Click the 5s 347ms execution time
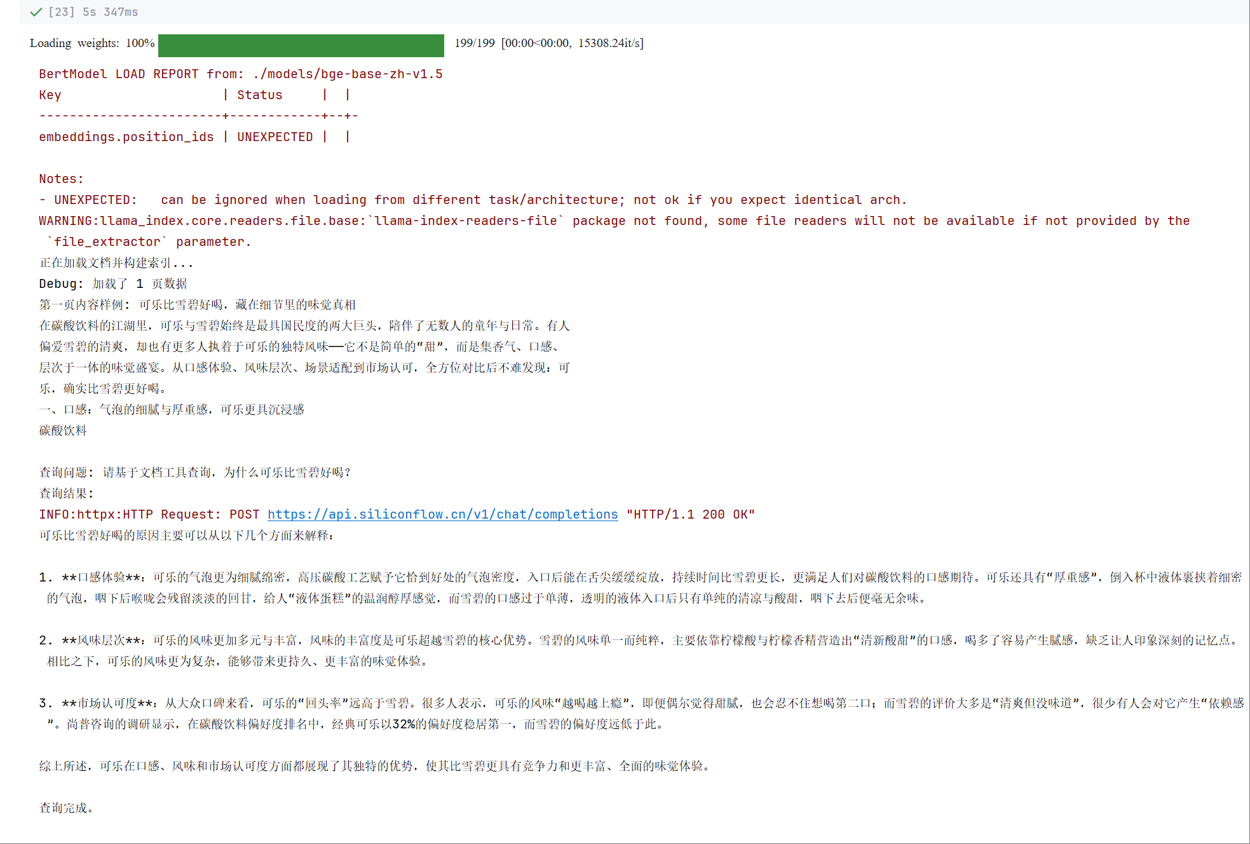1250x844 pixels. (110, 12)
